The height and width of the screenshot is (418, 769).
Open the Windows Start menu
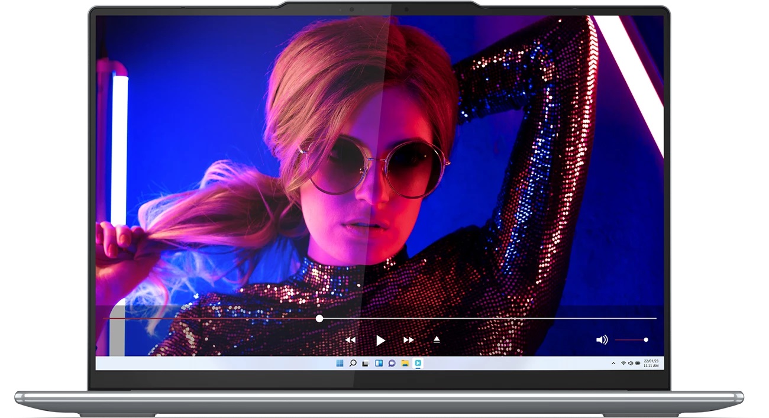point(340,363)
